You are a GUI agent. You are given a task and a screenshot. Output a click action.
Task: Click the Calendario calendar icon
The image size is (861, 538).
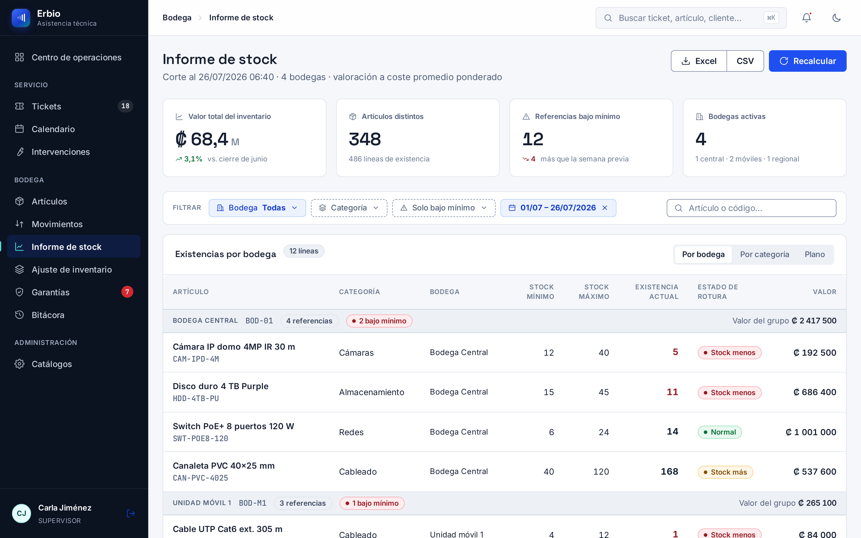coord(19,129)
